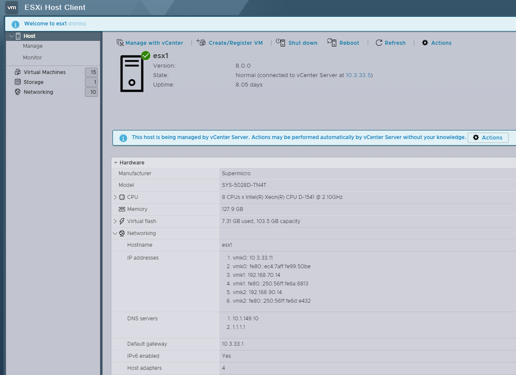Open the Manage page under Host

click(x=33, y=46)
